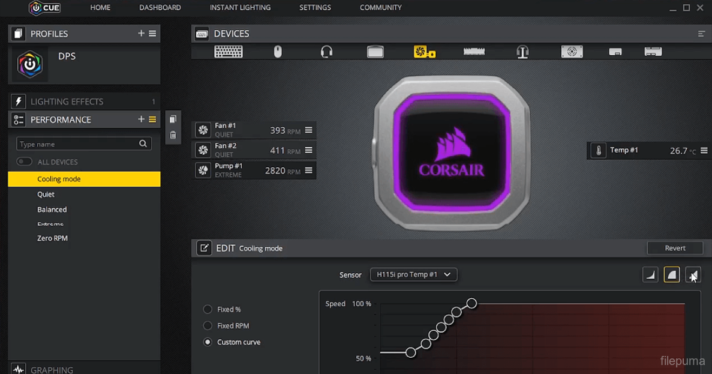Click the trash delete preset icon
712x374 pixels.
(173, 135)
